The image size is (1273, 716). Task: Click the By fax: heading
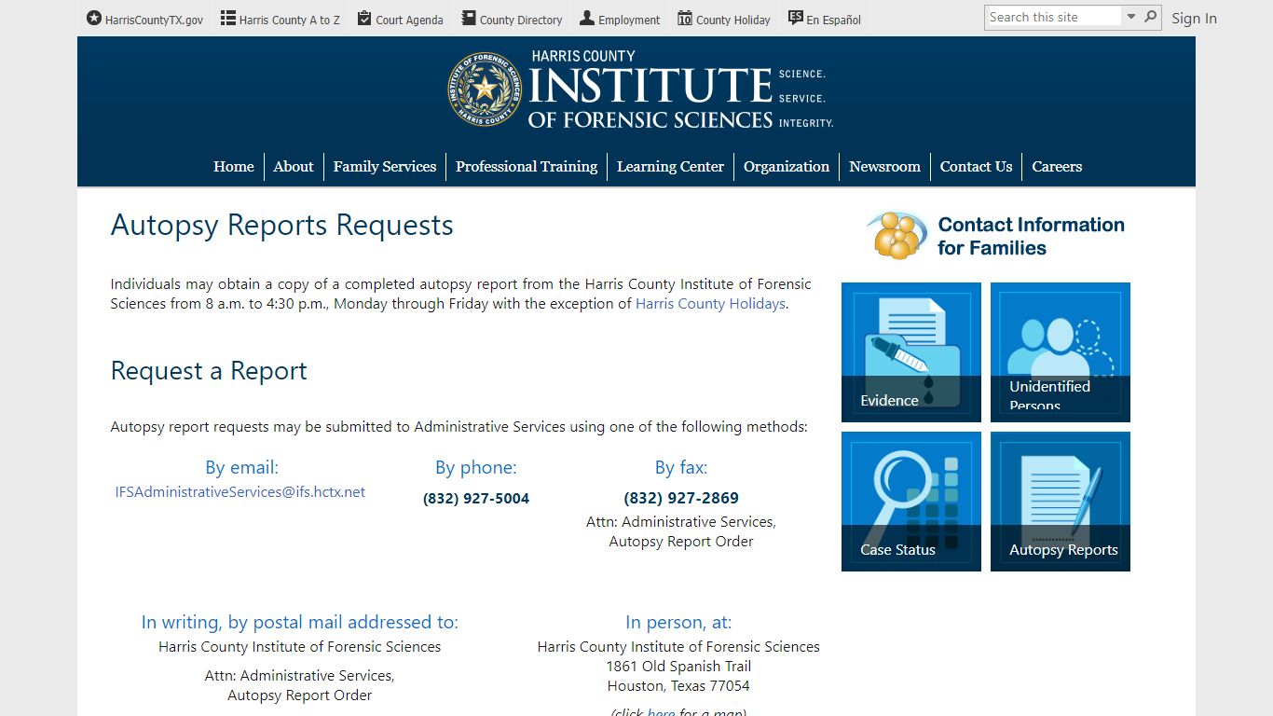coord(681,468)
